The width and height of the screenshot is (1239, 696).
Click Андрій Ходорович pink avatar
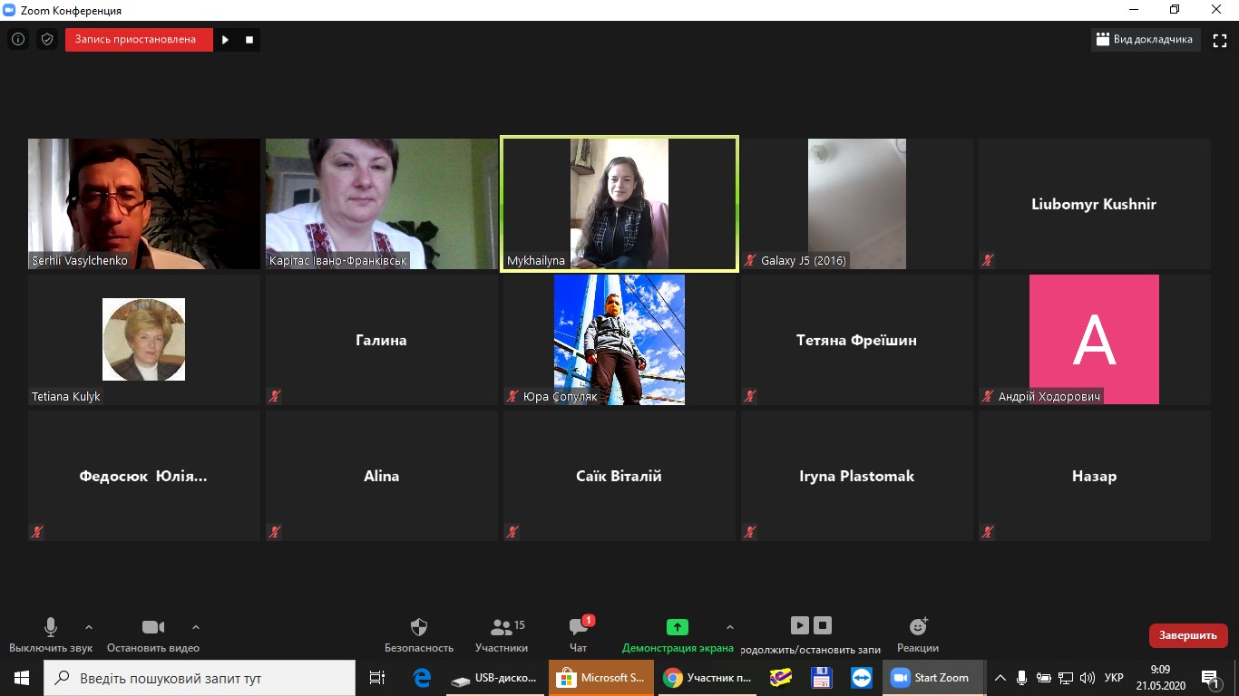pos(1094,339)
